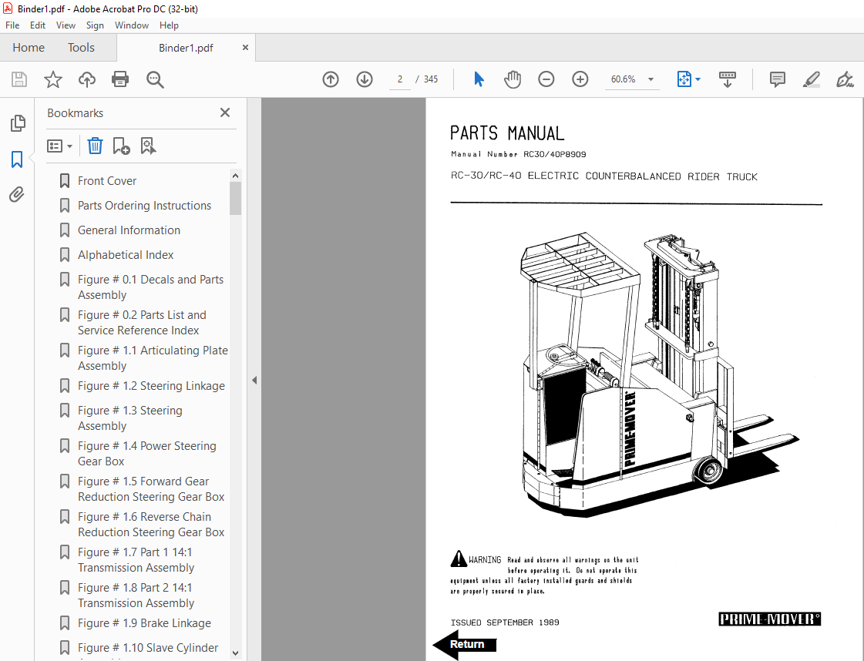The image size is (864, 661).
Task: Go to Figure # 1.1 Articulating Plate bookmark
Action: (x=153, y=358)
